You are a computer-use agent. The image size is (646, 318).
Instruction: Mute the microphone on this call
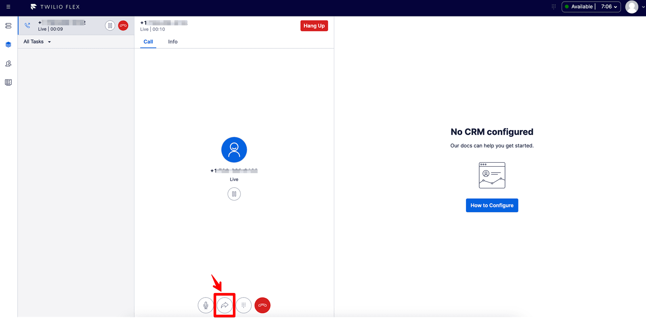[x=206, y=306]
